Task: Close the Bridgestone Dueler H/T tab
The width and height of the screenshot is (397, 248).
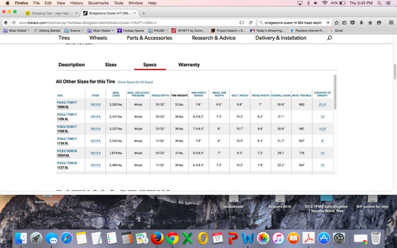Action: (134, 13)
